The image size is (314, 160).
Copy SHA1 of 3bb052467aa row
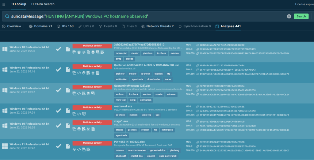(x=197, y=49)
